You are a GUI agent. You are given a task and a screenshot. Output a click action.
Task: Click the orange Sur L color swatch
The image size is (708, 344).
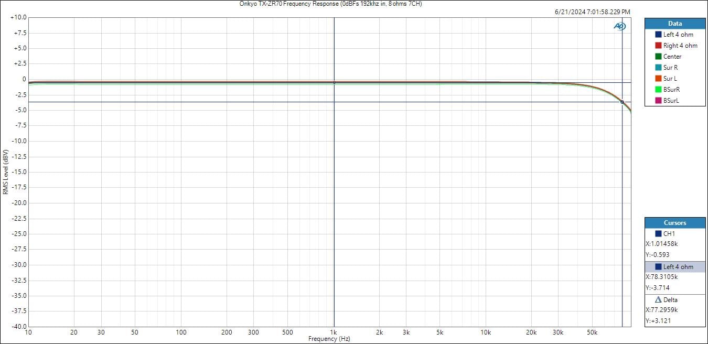point(658,79)
